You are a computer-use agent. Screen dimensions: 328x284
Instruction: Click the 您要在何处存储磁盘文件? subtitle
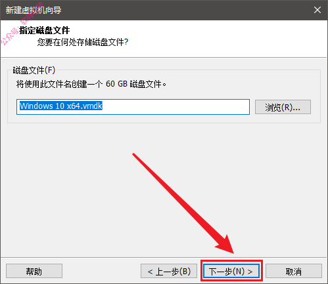83,42
